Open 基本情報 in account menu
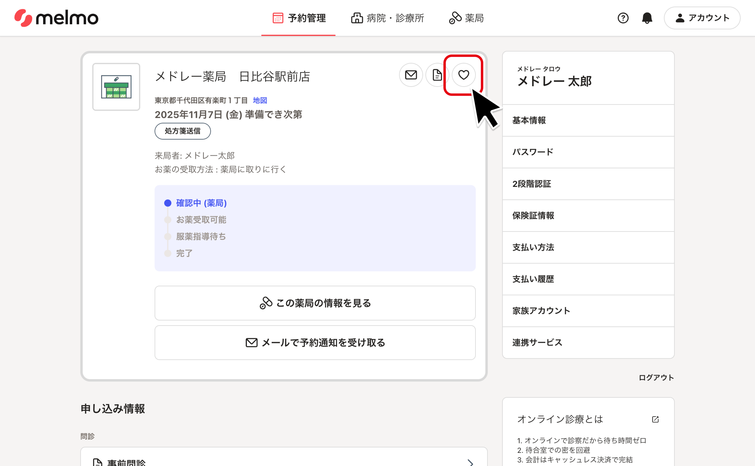 588,120
